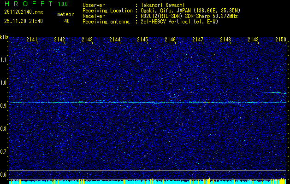This screenshot has height=184, width=290.
Task: Click time axis label 2142
Action: 59,40
